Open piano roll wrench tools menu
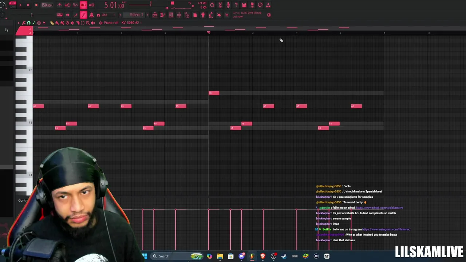Viewport: 466px width, 262px height. (24, 23)
